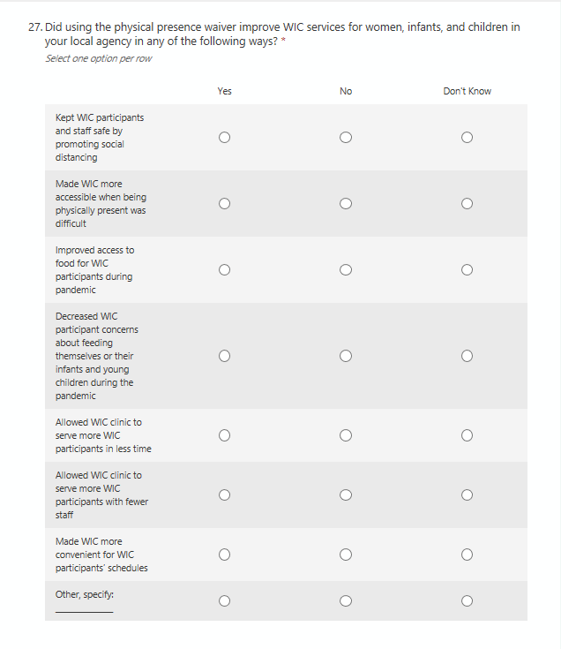Select Don't Know for WIC more accessible row
Viewport: 561px width, 649px height.
(x=467, y=203)
